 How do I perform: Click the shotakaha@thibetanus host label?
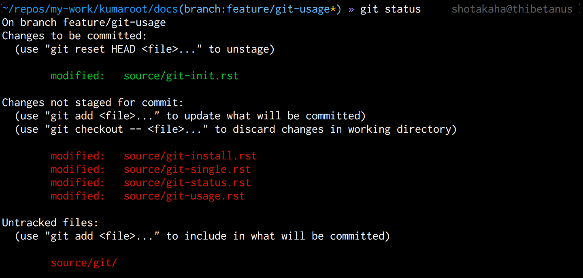[512, 9]
